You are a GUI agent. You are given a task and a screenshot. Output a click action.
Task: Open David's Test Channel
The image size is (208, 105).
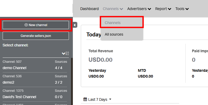coord(35,94)
